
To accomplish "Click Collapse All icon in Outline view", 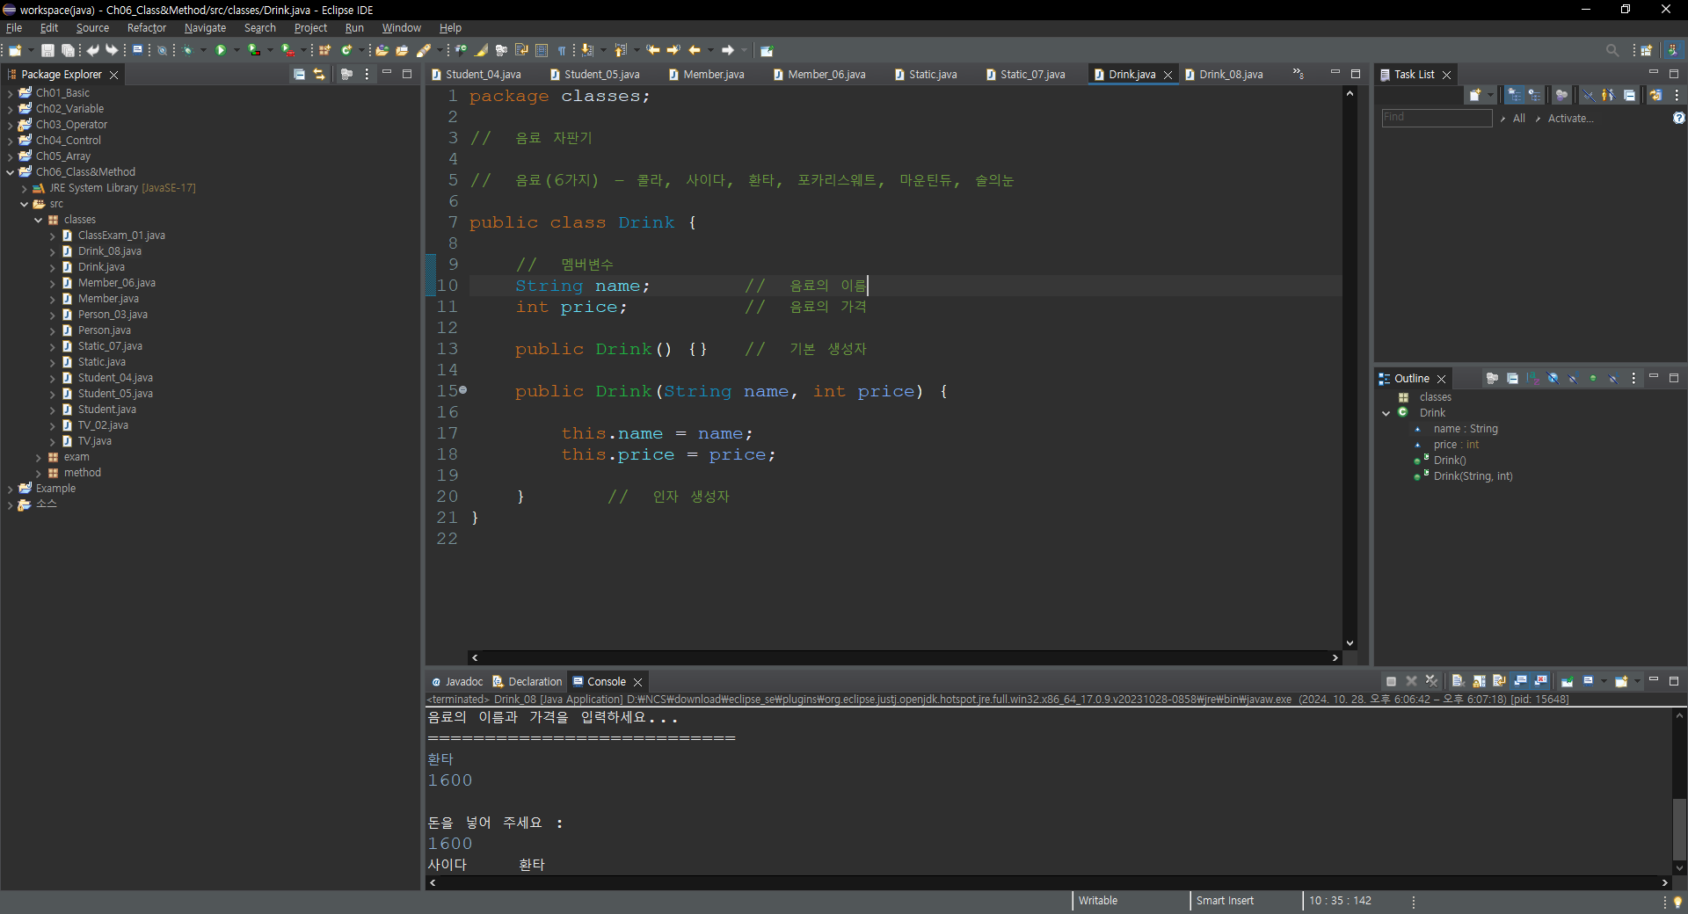I will click(1512, 379).
